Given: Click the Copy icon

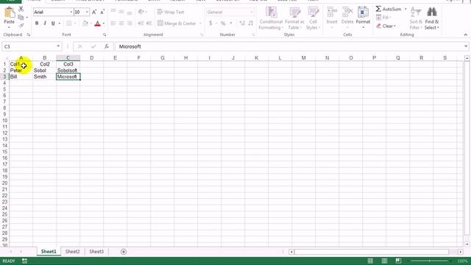Looking at the screenshot, I should [21, 18].
